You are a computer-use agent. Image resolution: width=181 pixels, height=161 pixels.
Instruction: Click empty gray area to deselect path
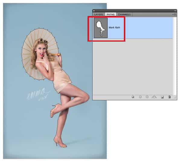[x=133, y=66]
